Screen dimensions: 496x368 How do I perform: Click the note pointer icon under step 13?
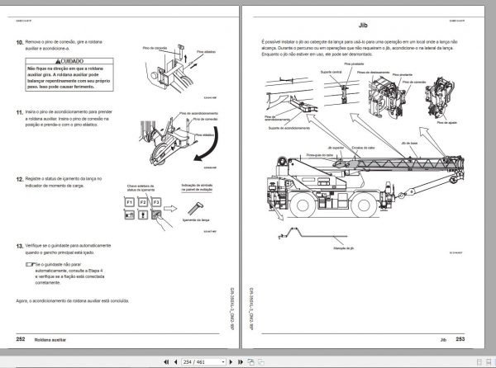(31, 264)
